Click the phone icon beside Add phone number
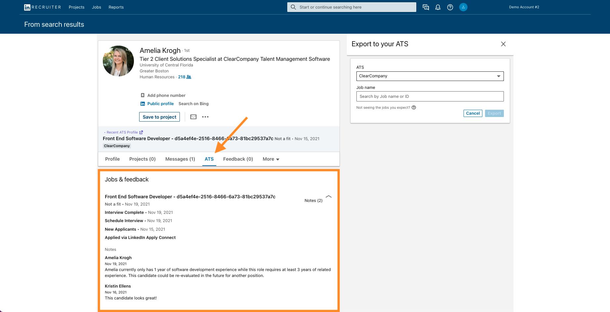Viewport: 610px width, 312px height. coord(142,95)
